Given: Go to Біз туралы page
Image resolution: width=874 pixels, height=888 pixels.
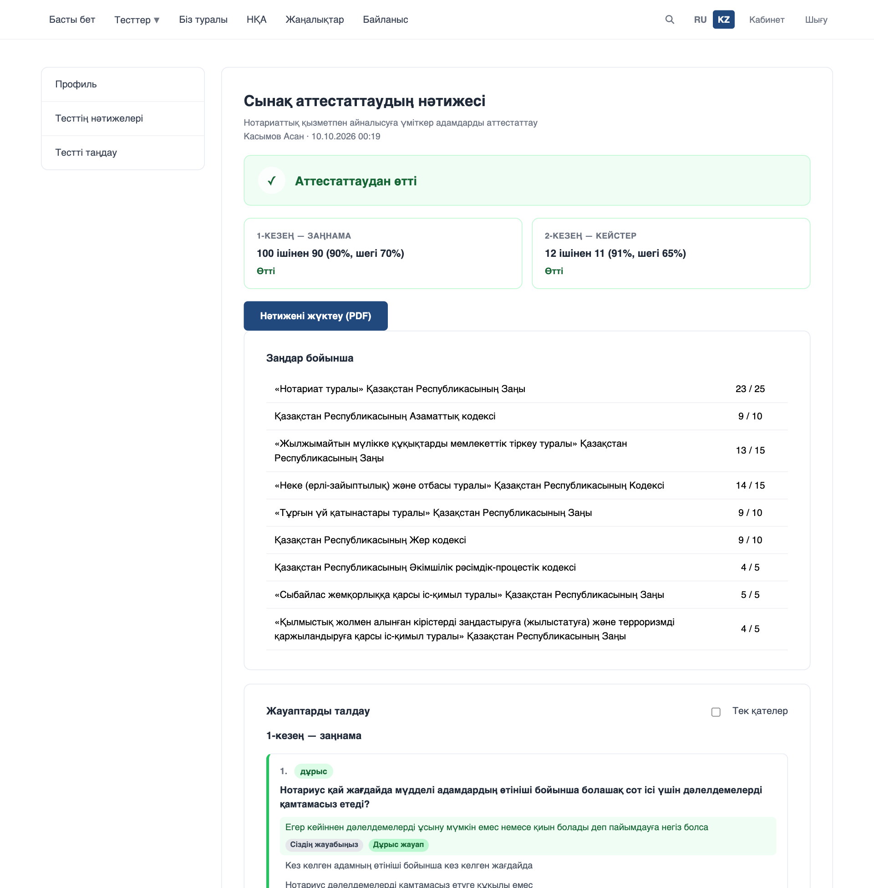Looking at the screenshot, I should pos(203,19).
